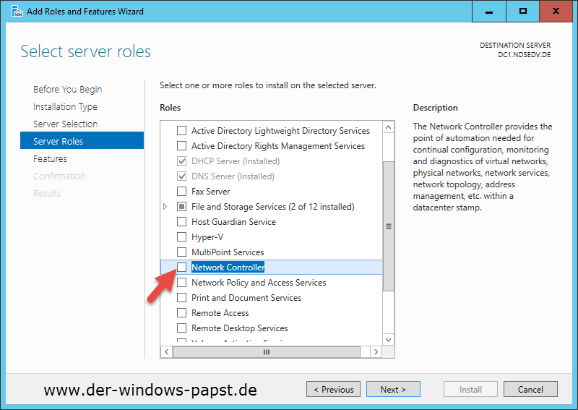578x410 pixels.
Task: Click the vertical scrollbar thumb in roles list
Action: [x=389, y=226]
